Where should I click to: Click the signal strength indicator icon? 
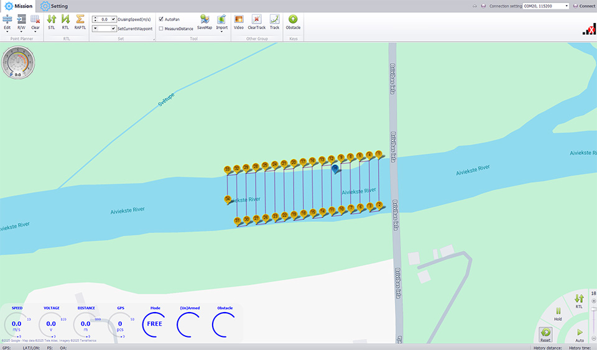pos(589,29)
